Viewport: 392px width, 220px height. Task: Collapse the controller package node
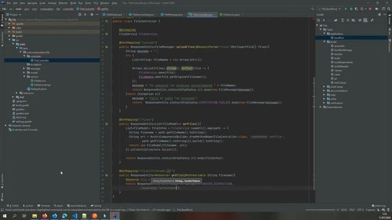24,56
